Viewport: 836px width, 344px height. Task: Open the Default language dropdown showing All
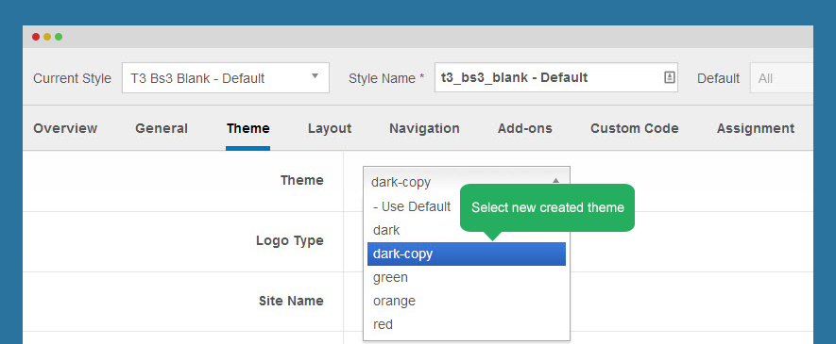coord(781,78)
